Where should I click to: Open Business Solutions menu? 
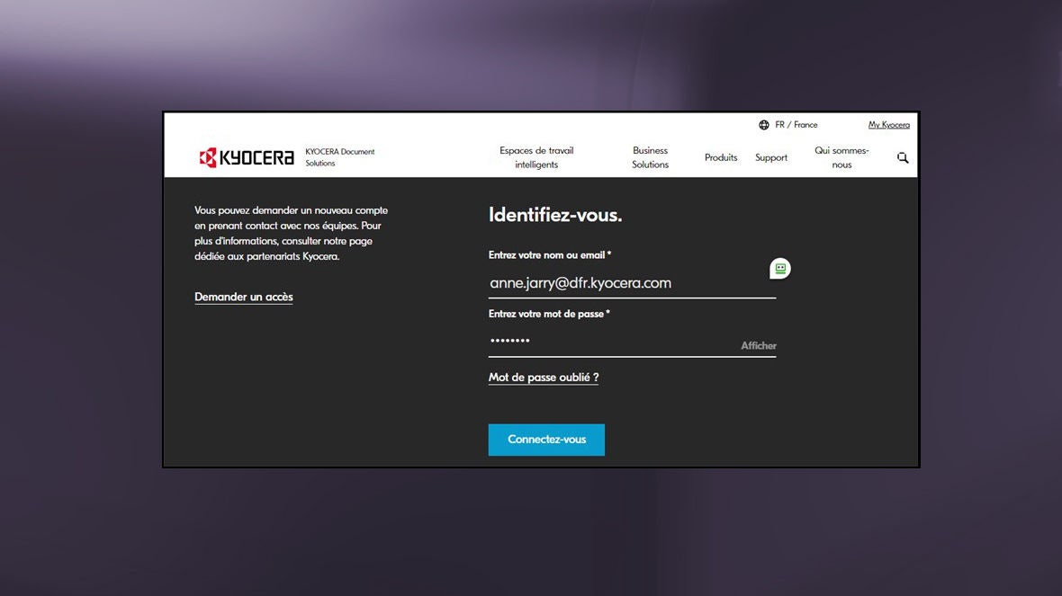[650, 157]
